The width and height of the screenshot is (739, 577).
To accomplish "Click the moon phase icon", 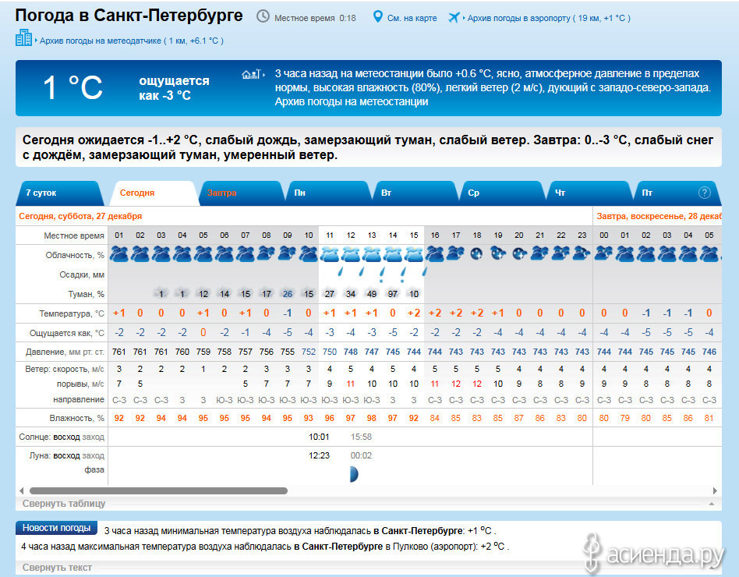I will tap(352, 474).
